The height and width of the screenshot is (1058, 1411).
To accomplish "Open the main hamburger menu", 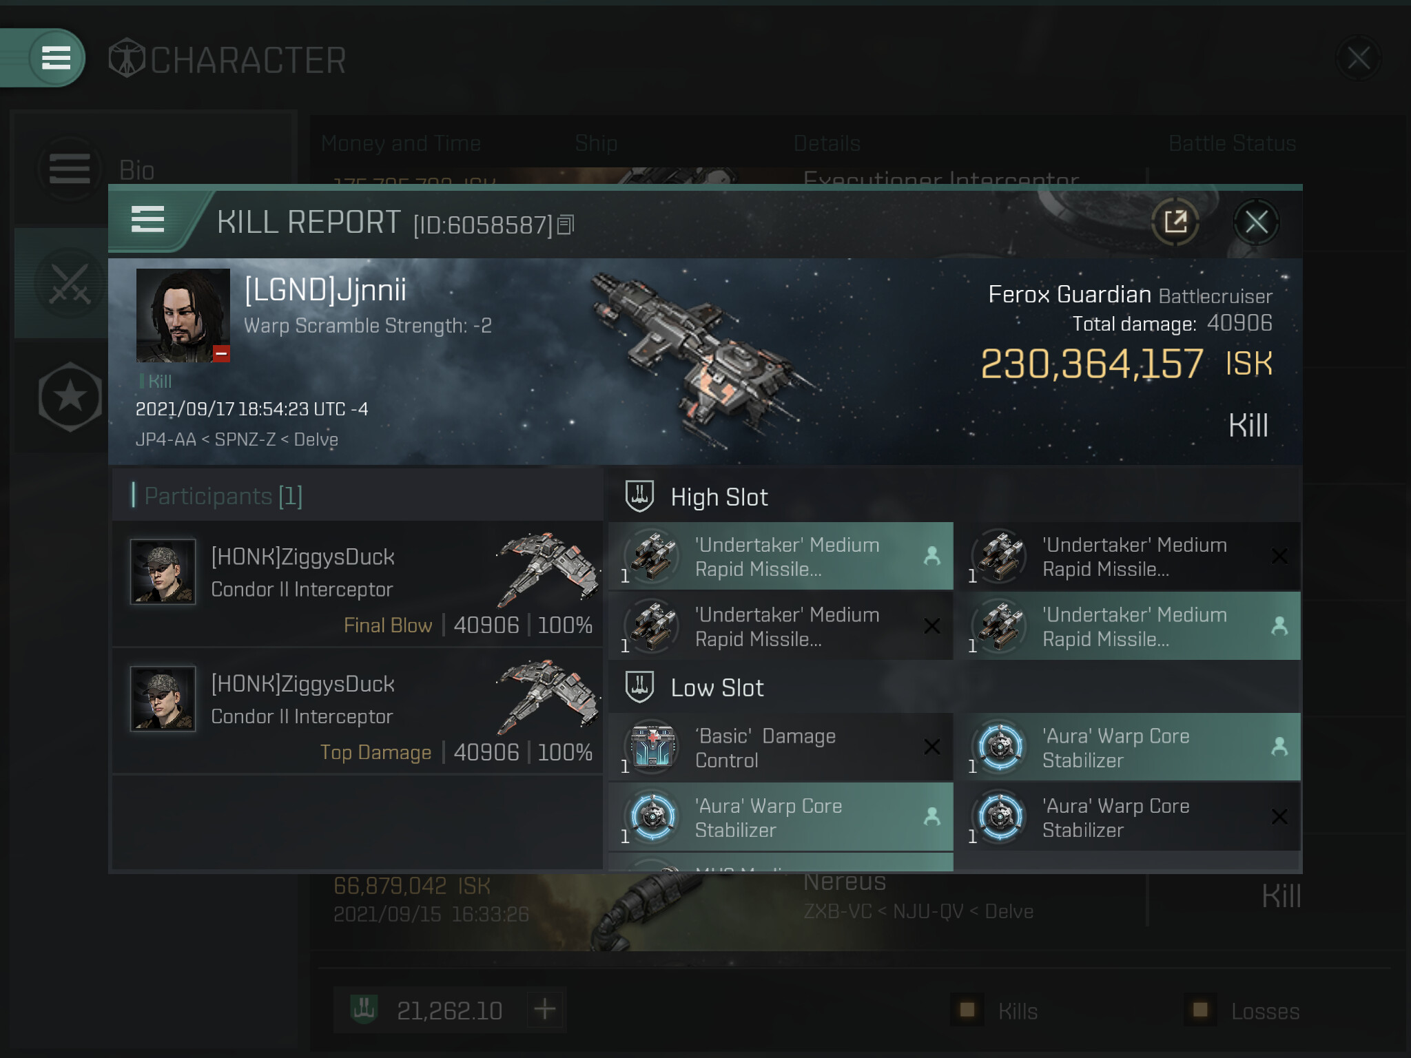I will [56, 58].
